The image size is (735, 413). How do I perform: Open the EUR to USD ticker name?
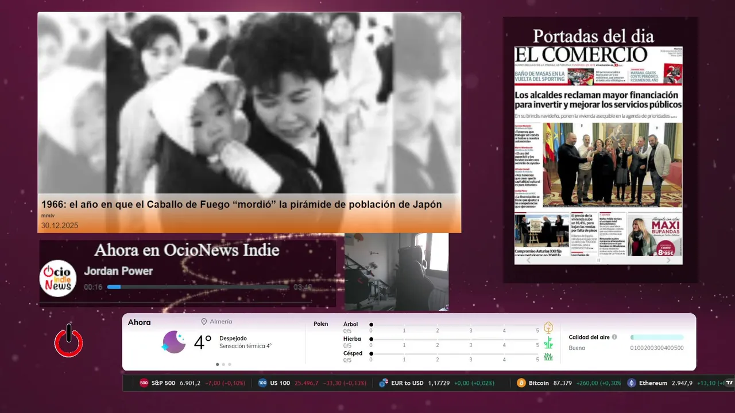click(x=407, y=383)
